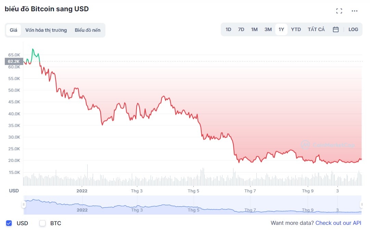
Task: Follow the Check out our API link
Action: point(338,223)
